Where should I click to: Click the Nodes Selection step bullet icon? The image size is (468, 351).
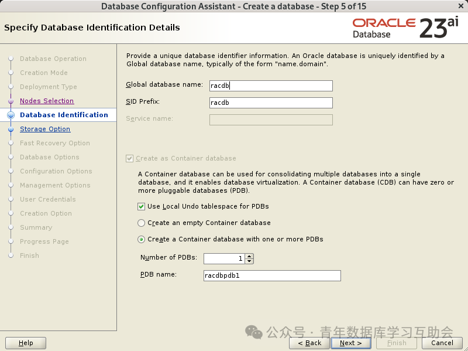coord(11,101)
